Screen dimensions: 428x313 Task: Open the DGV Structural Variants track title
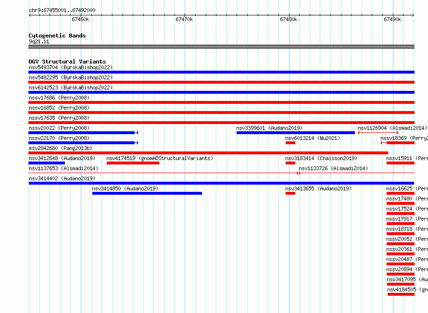click(x=67, y=62)
